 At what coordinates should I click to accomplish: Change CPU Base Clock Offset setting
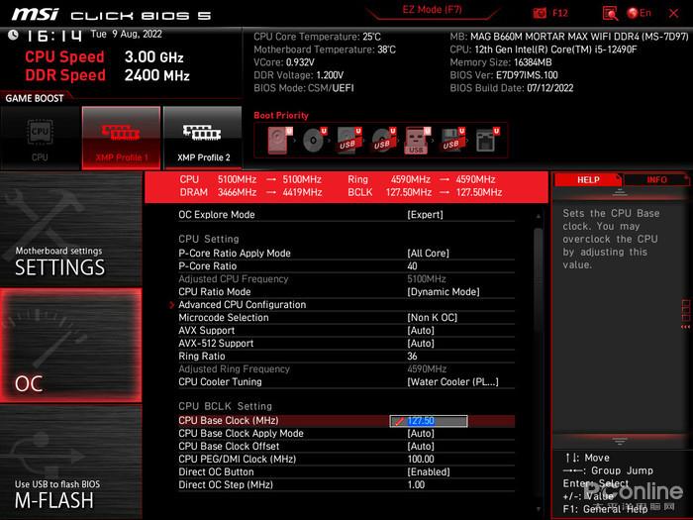(x=421, y=446)
